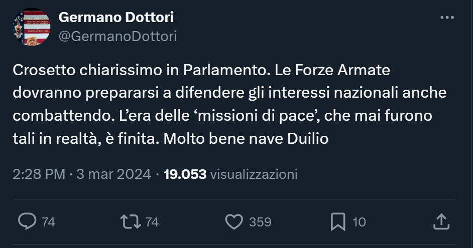Open the three-dot more options menu
473x248 pixels.
pos(446,18)
